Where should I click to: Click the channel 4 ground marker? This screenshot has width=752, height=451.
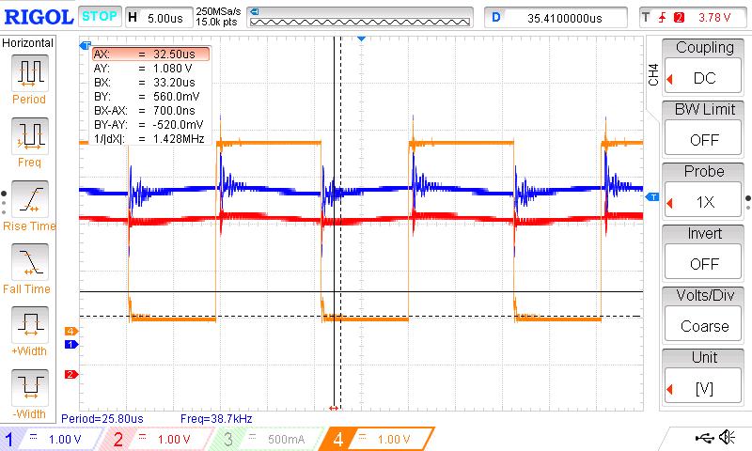71,331
